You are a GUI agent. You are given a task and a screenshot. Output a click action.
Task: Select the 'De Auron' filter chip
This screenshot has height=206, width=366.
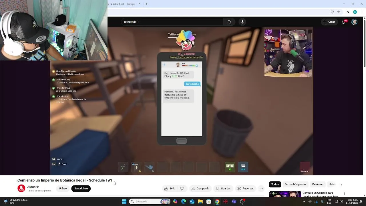pos(318,185)
